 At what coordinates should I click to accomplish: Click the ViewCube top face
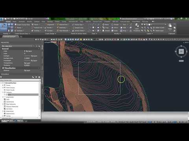tap(181, 51)
